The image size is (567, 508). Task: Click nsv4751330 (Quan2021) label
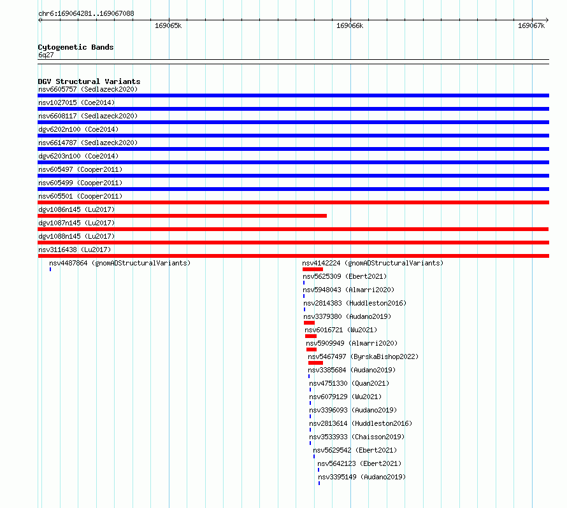[x=349, y=383]
